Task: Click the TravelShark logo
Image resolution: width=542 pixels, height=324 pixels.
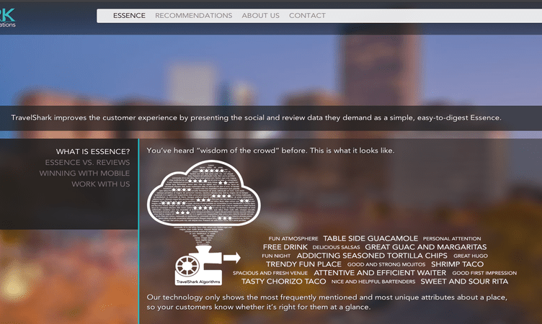Action: tap(7, 17)
